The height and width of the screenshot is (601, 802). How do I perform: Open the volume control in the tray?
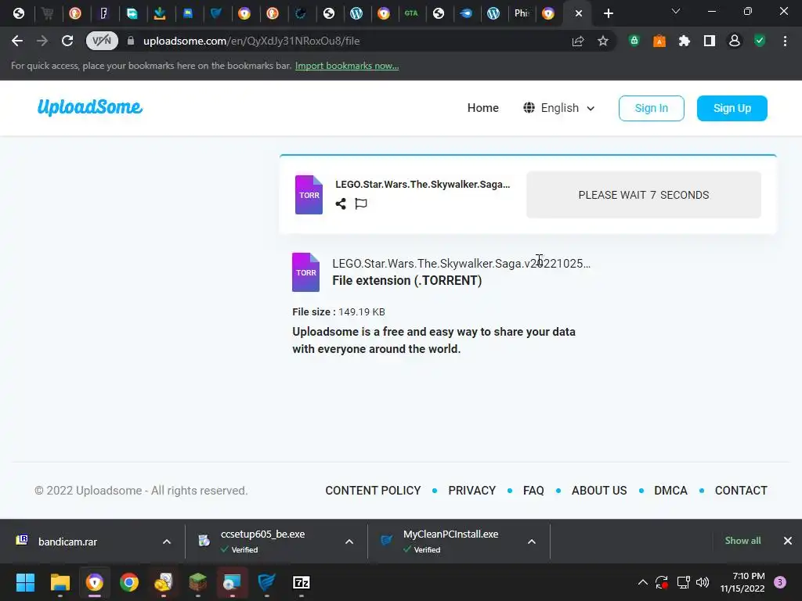[x=703, y=582]
